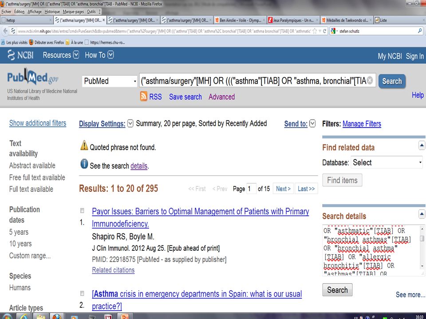Viewport: 426px width, 319px height.
Task: Switch to the Jeux Paralympiques tab
Action: point(293,20)
